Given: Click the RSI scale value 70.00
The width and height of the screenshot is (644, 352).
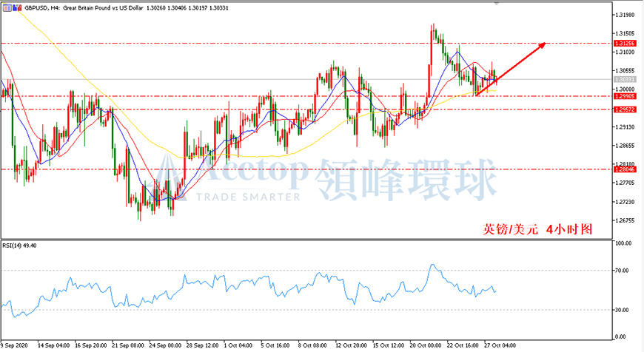Looking at the screenshot, I should coord(623,271).
